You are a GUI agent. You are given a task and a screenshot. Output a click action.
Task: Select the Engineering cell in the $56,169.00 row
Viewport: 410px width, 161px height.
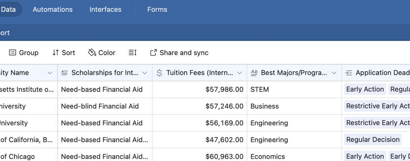pos(294,123)
